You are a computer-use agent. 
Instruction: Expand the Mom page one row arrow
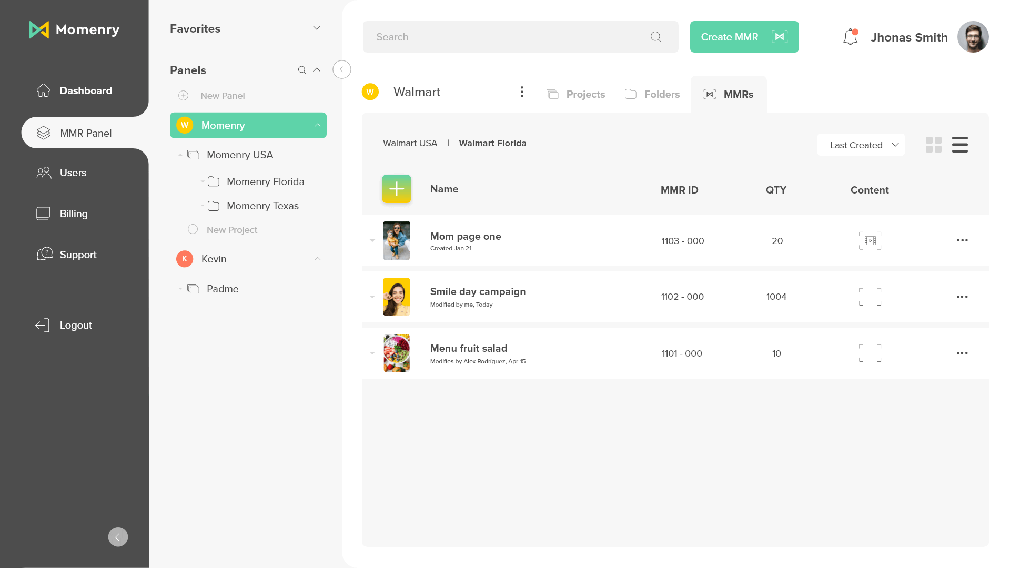[x=372, y=241]
